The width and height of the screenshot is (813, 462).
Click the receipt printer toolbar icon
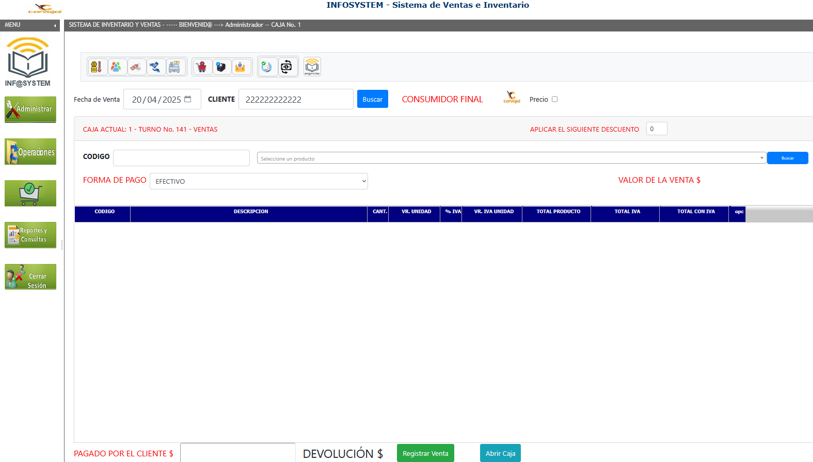(x=221, y=67)
